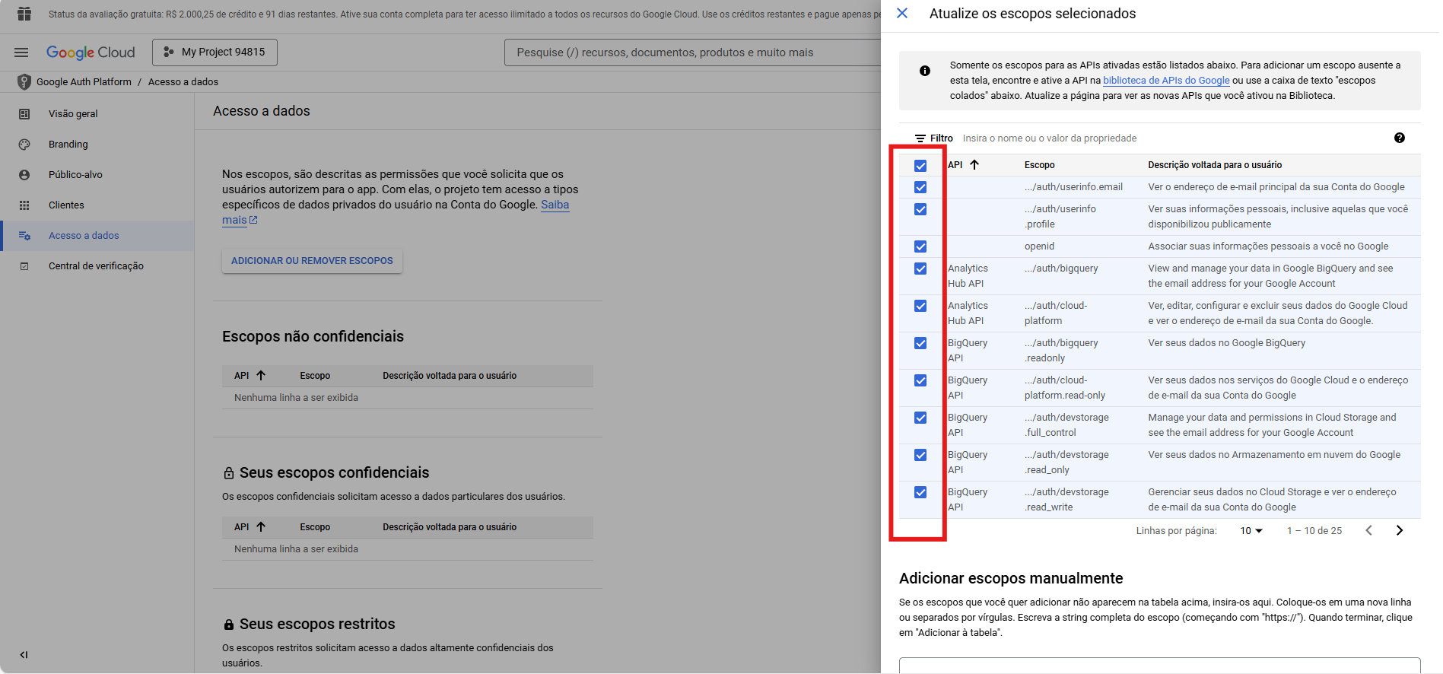Viewport: 1443px width, 674px height.
Task: Close the Atualize os escopos panel
Action: pyautogui.click(x=902, y=13)
